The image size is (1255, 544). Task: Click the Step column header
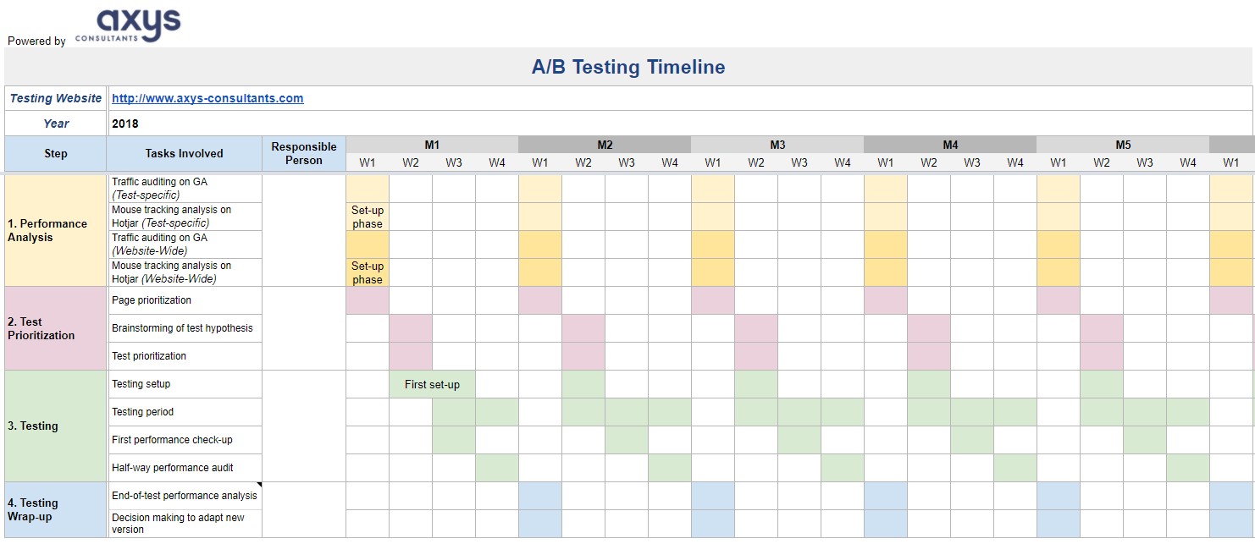(x=56, y=153)
